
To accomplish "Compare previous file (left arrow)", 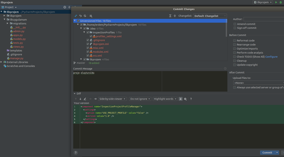I will 91,99.
